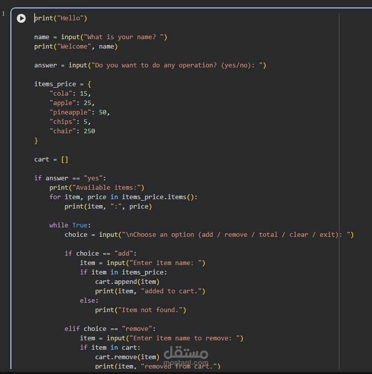
Task: Click the line if item in cart:
Action: coord(110,348)
